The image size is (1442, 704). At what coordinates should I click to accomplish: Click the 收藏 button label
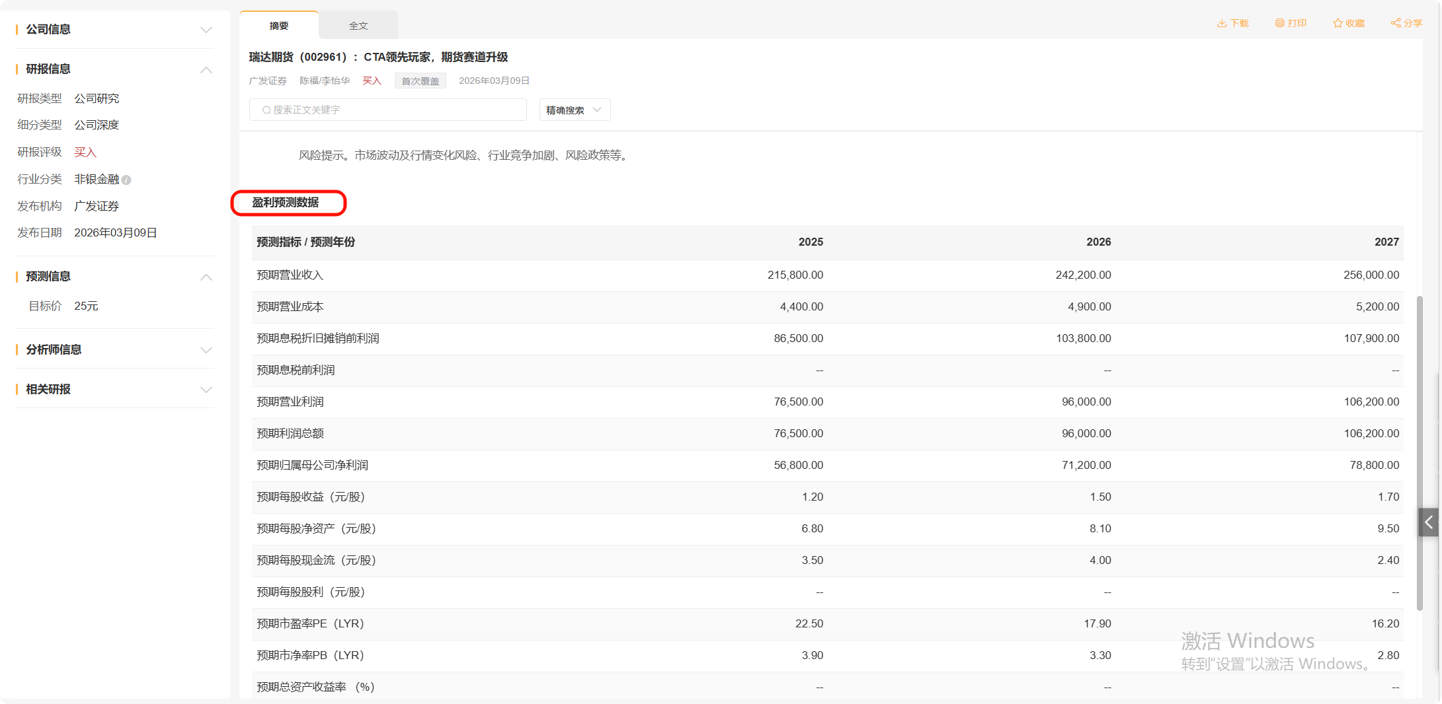click(x=1355, y=23)
